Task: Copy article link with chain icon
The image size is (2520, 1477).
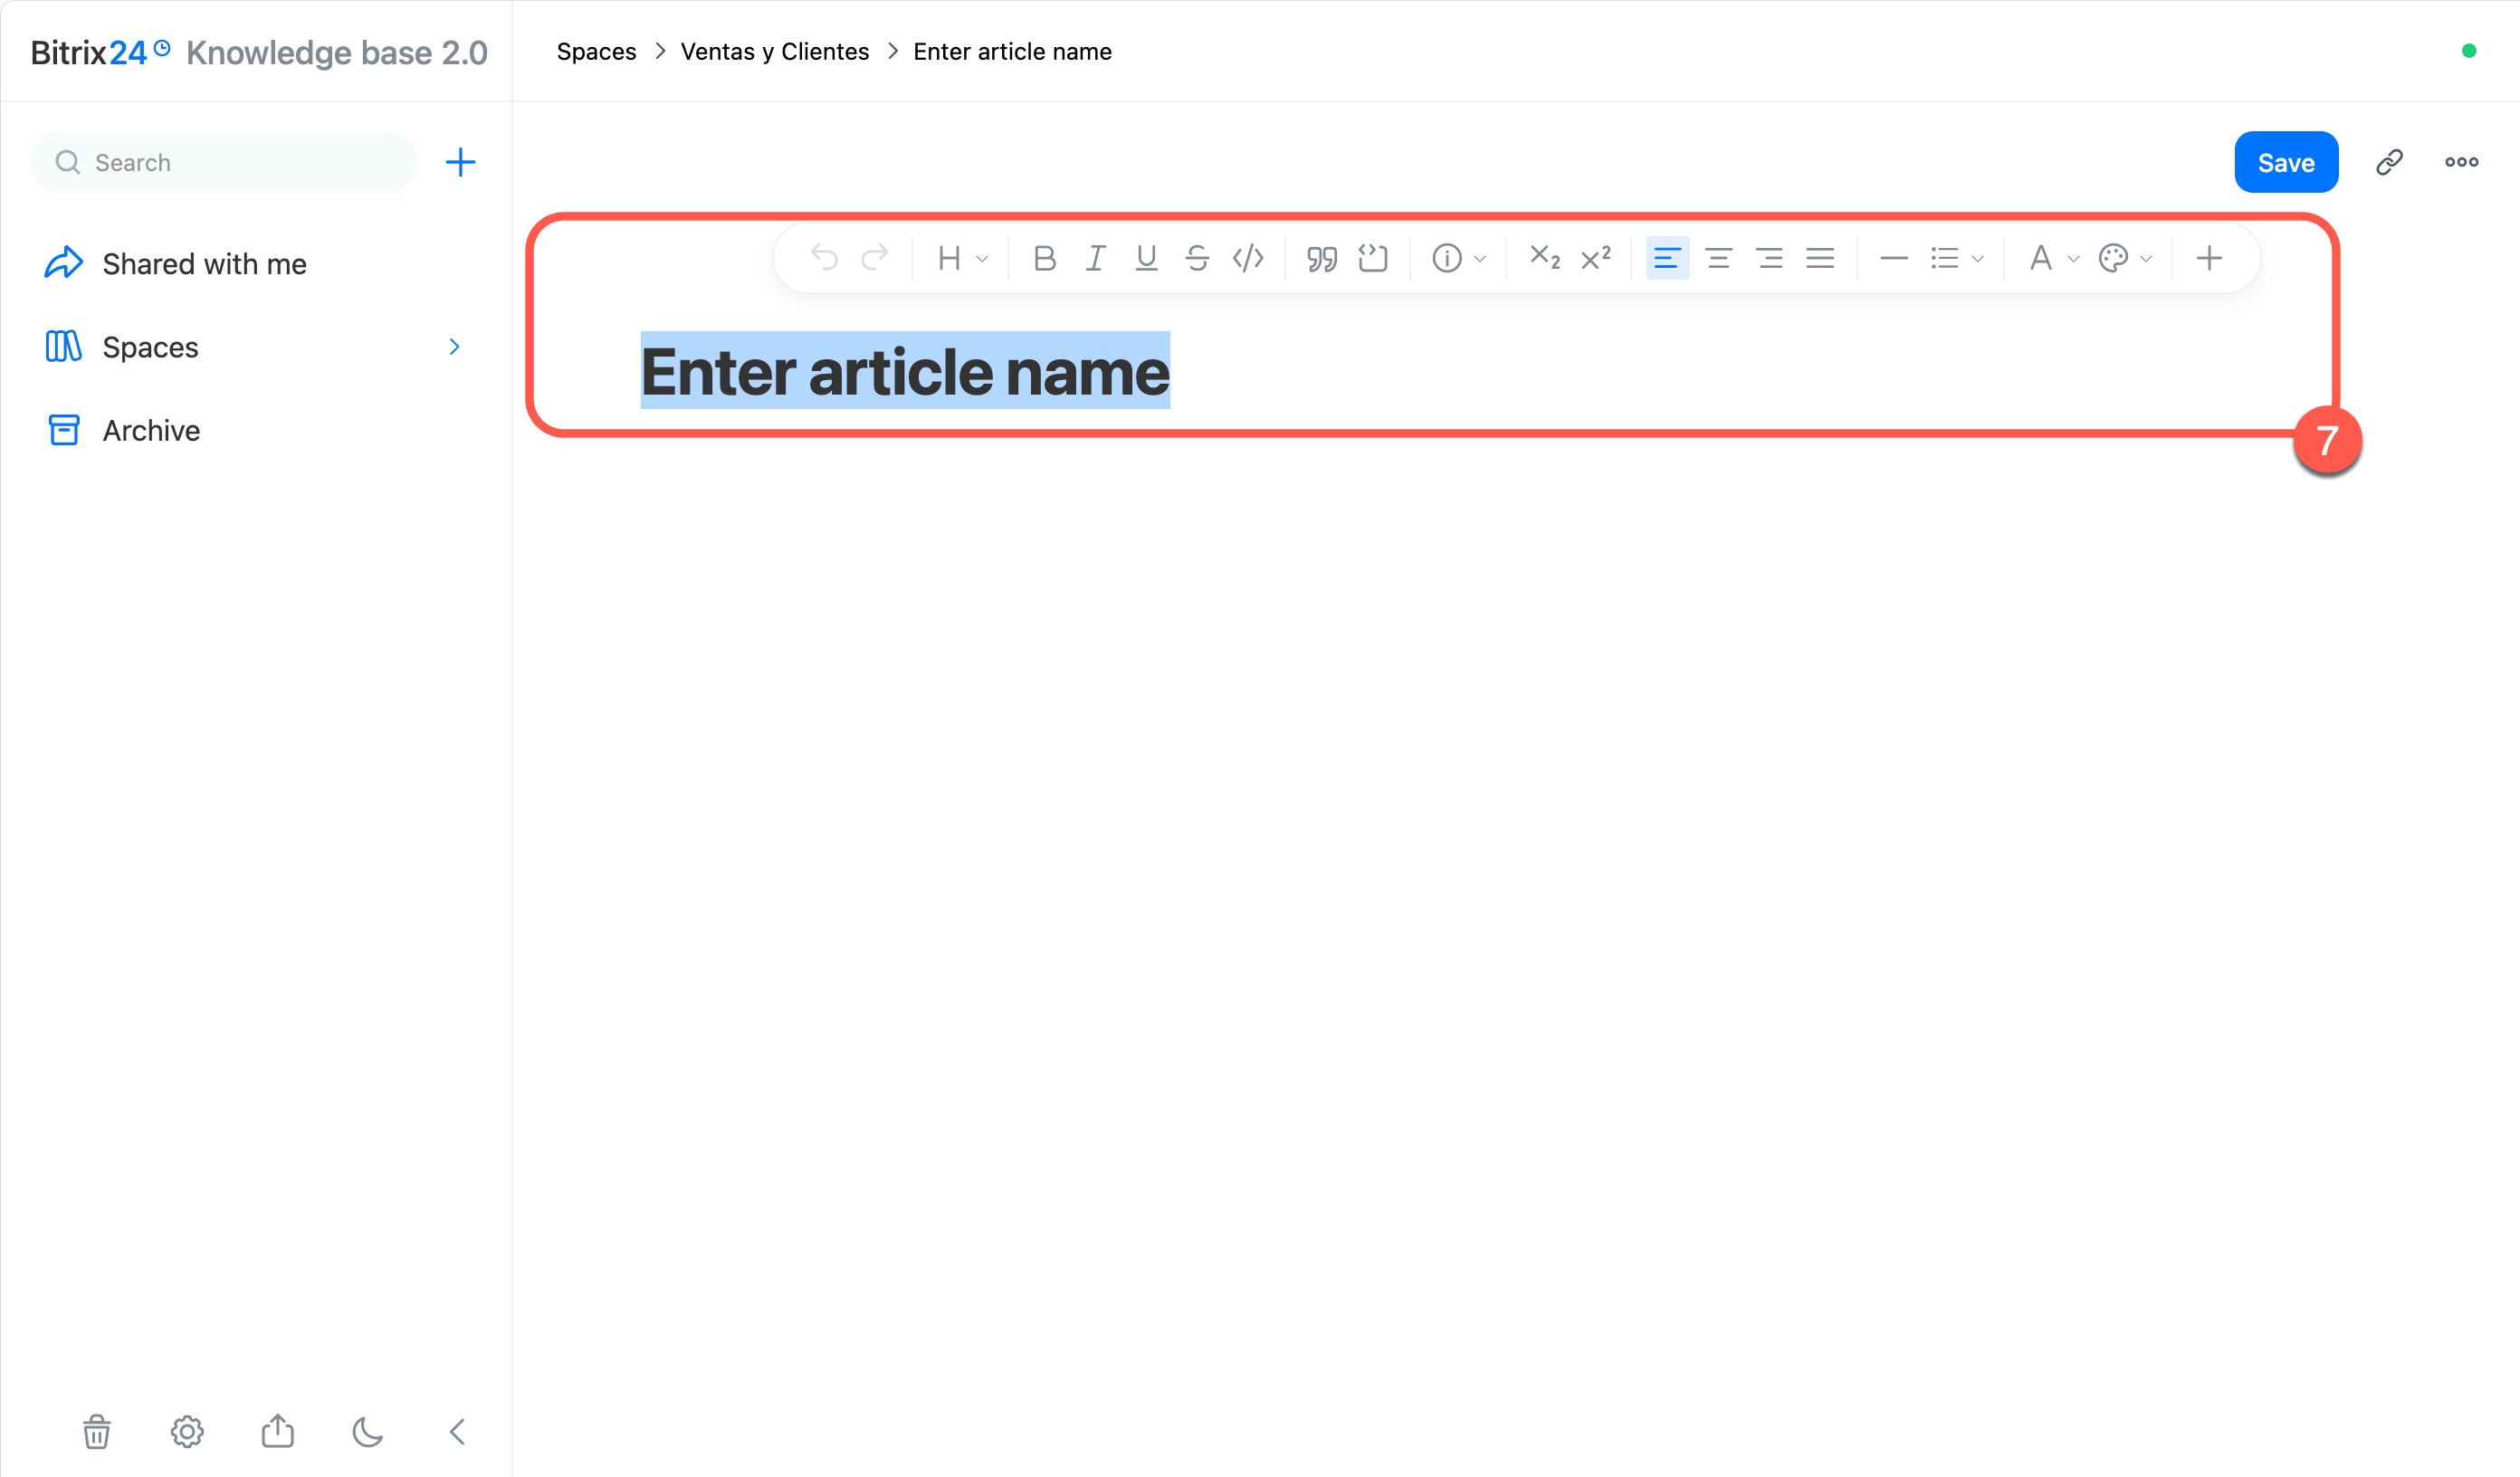Action: [x=2389, y=162]
